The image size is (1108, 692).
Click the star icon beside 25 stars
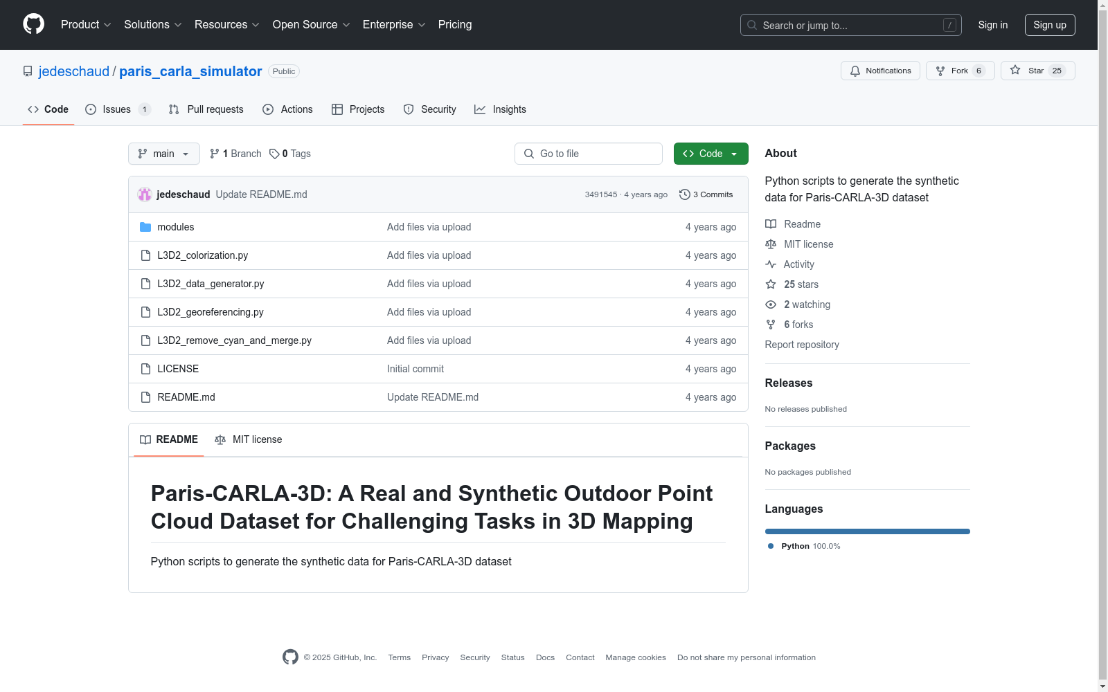[771, 284]
